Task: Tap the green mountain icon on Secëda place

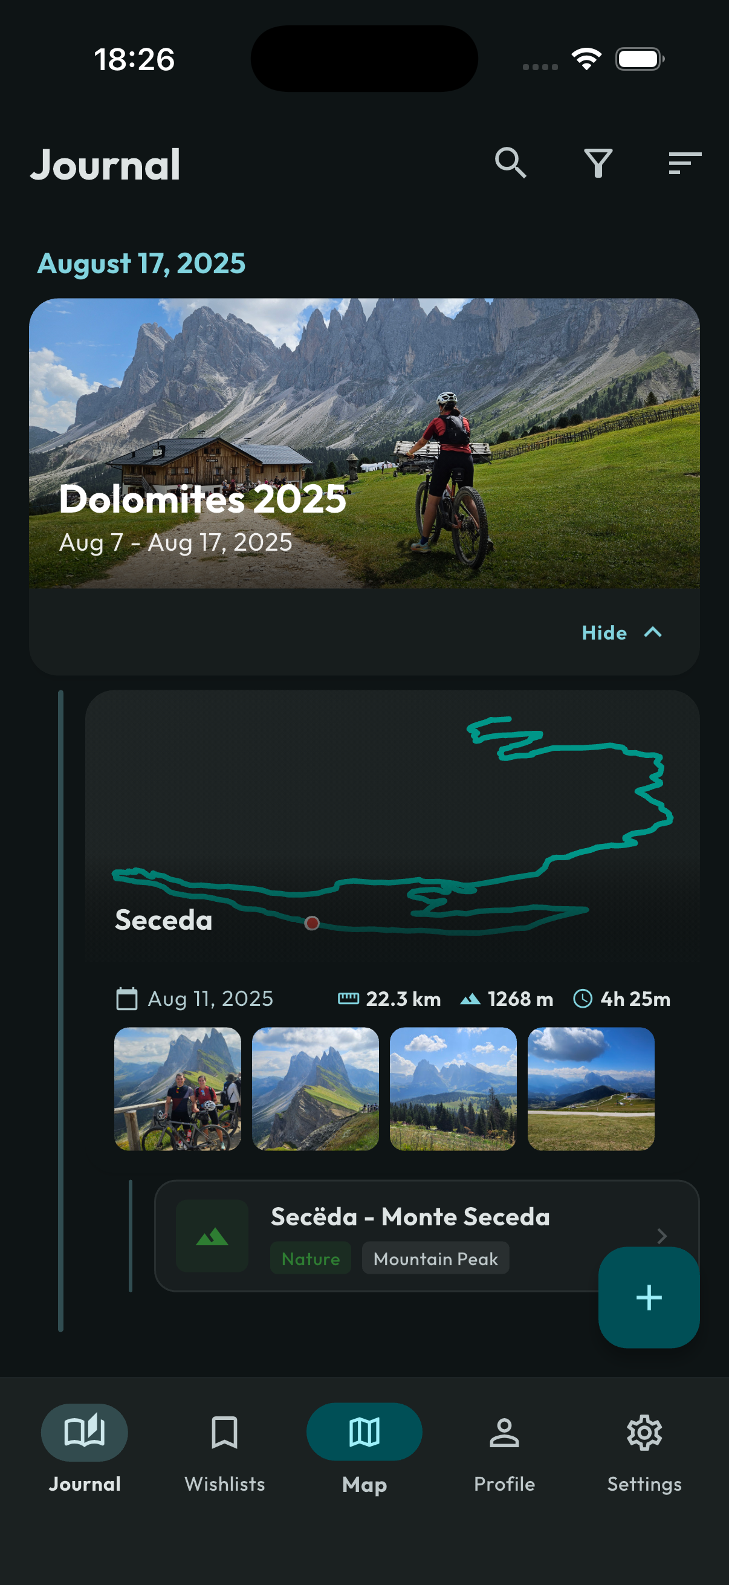Action: 212,1236
